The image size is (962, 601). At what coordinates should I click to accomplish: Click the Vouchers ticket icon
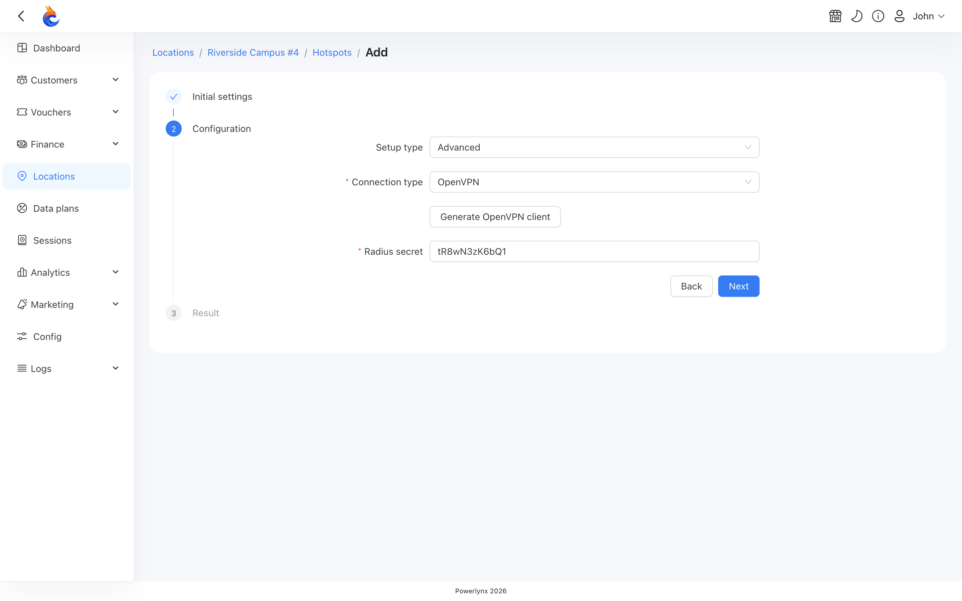pos(22,112)
